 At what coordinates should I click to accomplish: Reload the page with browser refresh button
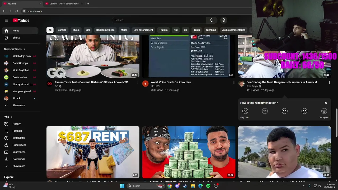point(16,11)
